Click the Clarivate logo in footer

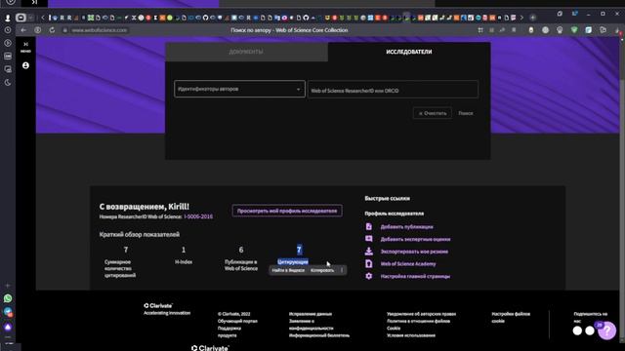[x=158, y=305]
